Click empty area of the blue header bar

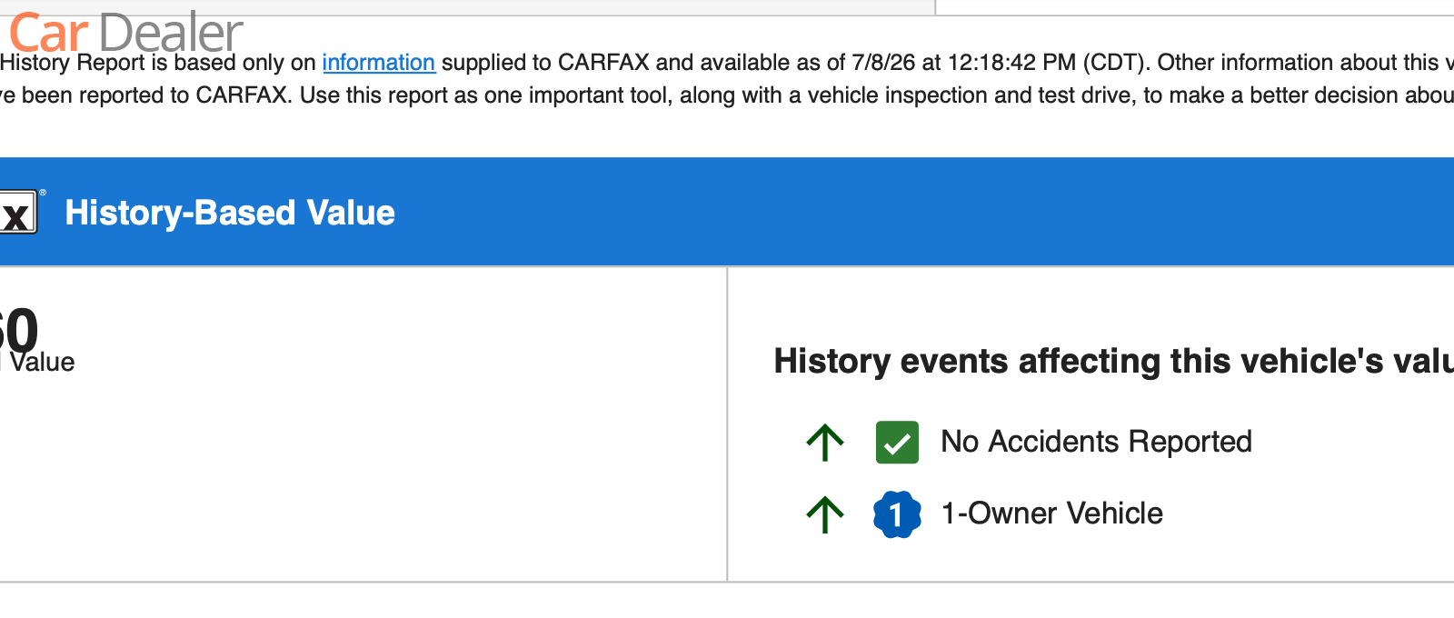[x=909, y=213]
